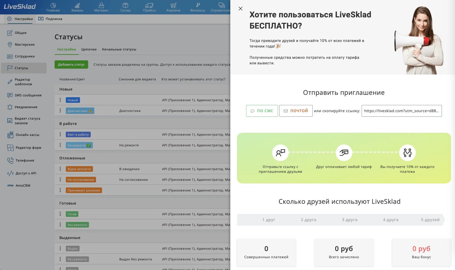Switch to the Подписка tab
Viewport: 455px width, 270px height.
pyautogui.click(x=50, y=19)
